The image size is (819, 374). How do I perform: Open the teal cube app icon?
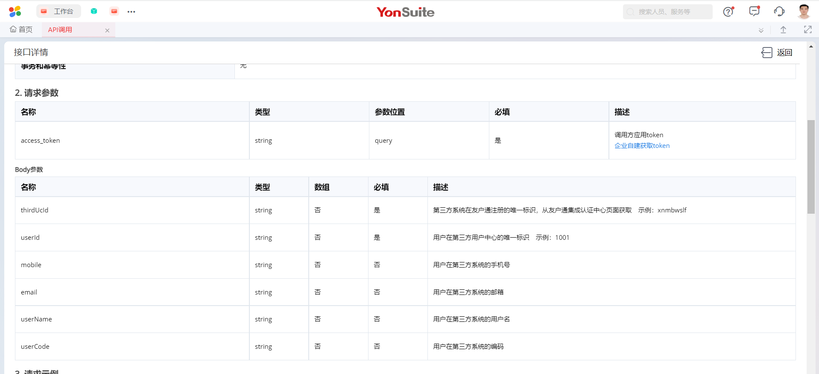click(x=94, y=12)
